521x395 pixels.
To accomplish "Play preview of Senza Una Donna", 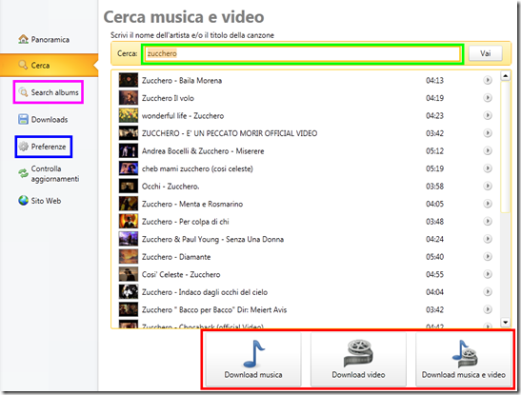I will (488, 239).
